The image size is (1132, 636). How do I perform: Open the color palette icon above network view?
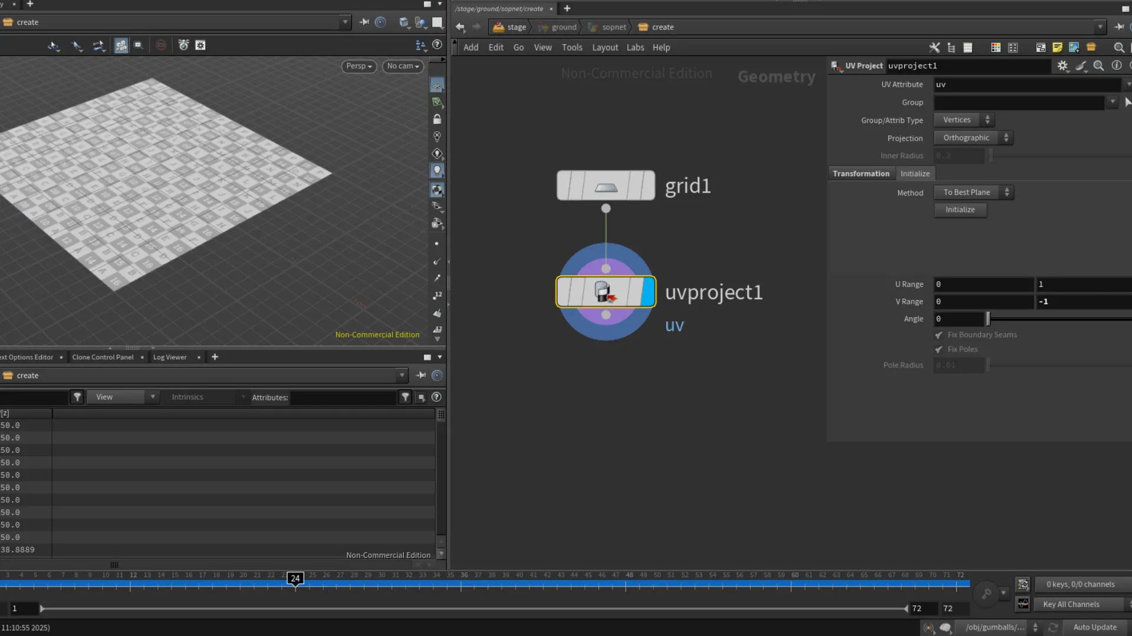click(x=996, y=47)
